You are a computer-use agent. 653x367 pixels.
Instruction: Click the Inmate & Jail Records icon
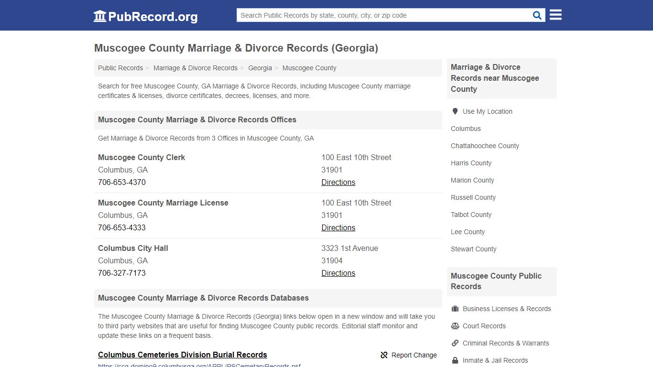point(455,360)
